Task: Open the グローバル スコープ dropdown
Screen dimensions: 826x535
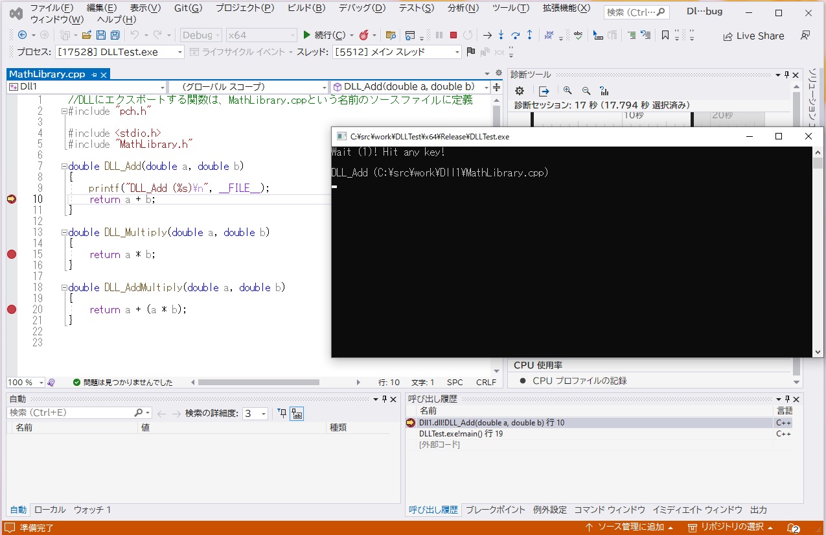Action: point(249,87)
